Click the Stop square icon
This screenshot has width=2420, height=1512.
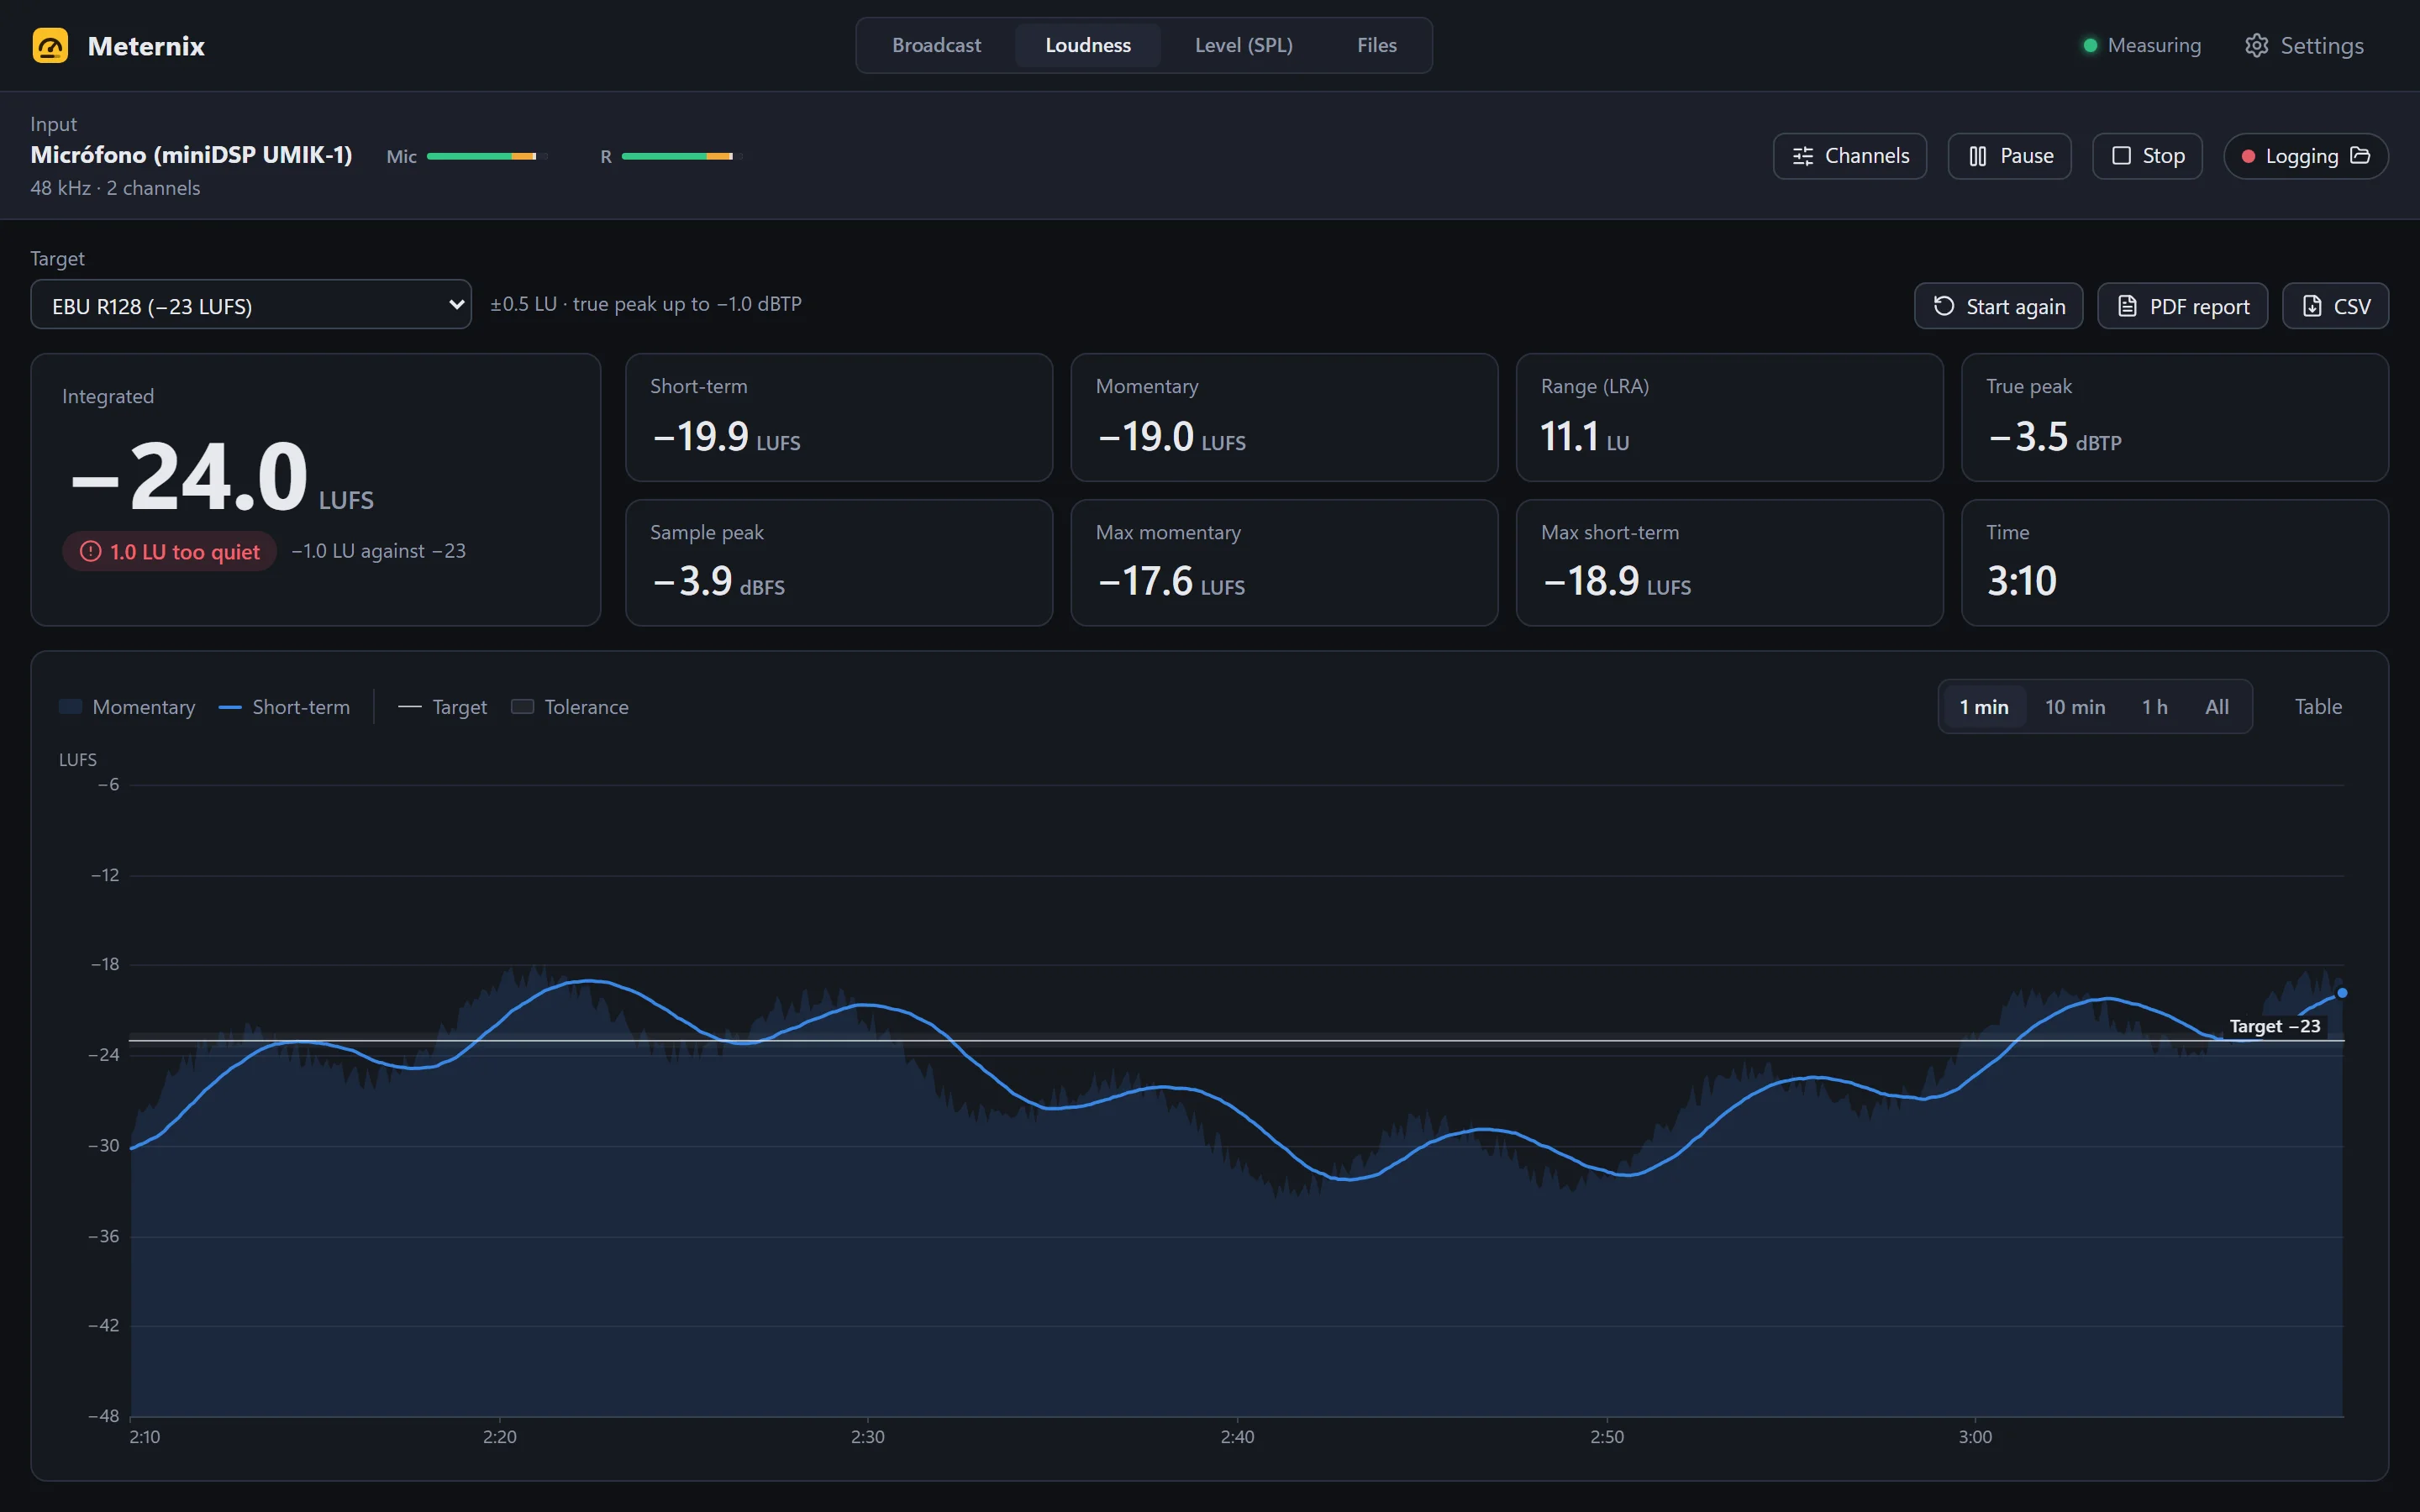coord(2120,156)
